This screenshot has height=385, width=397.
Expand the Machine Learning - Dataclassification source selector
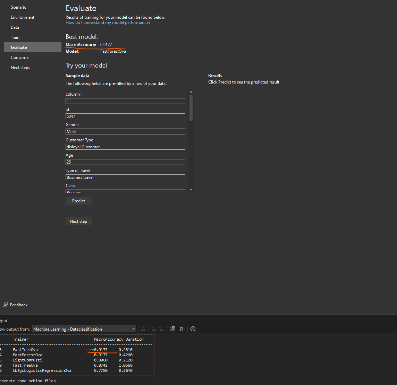tap(83, 329)
